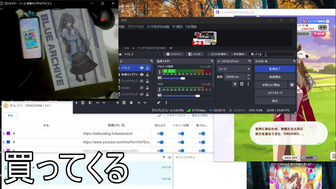Click the 配信終了 button to stop streaming
Viewport: 336px width, 189px height.
click(275, 69)
